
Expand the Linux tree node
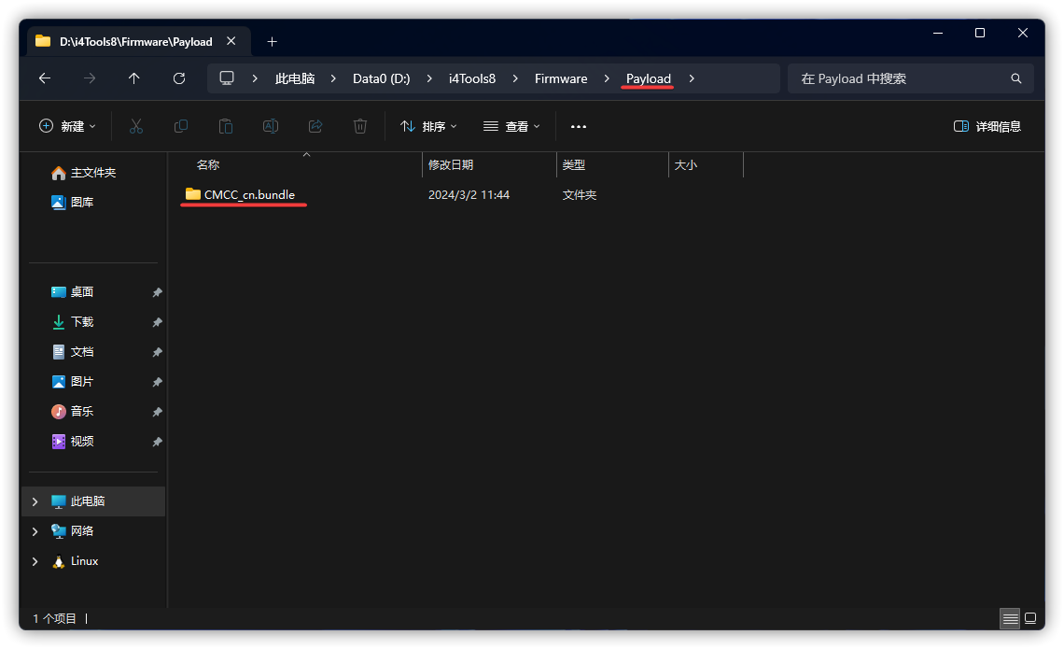pos(35,561)
